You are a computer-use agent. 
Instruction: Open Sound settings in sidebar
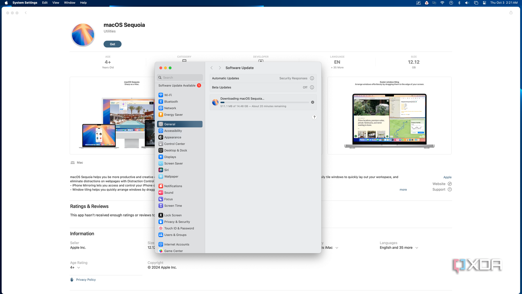pyautogui.click(x=180, y=193)
